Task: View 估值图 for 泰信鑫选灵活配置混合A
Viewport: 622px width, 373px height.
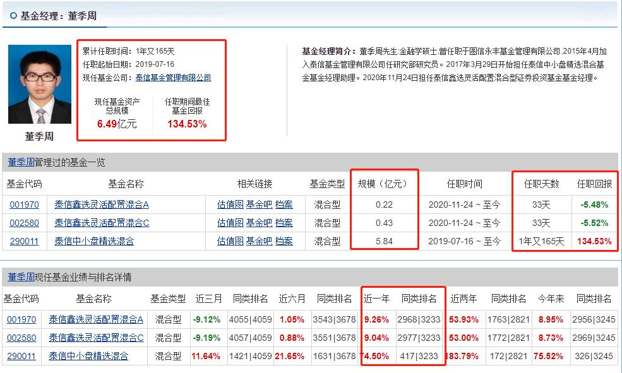Action: [230, 205]
